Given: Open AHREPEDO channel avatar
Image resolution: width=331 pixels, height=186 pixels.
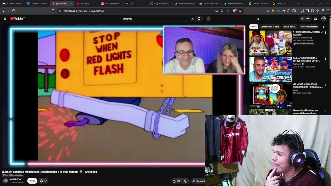Looking at the screenshot, I should tap(5, 181).
